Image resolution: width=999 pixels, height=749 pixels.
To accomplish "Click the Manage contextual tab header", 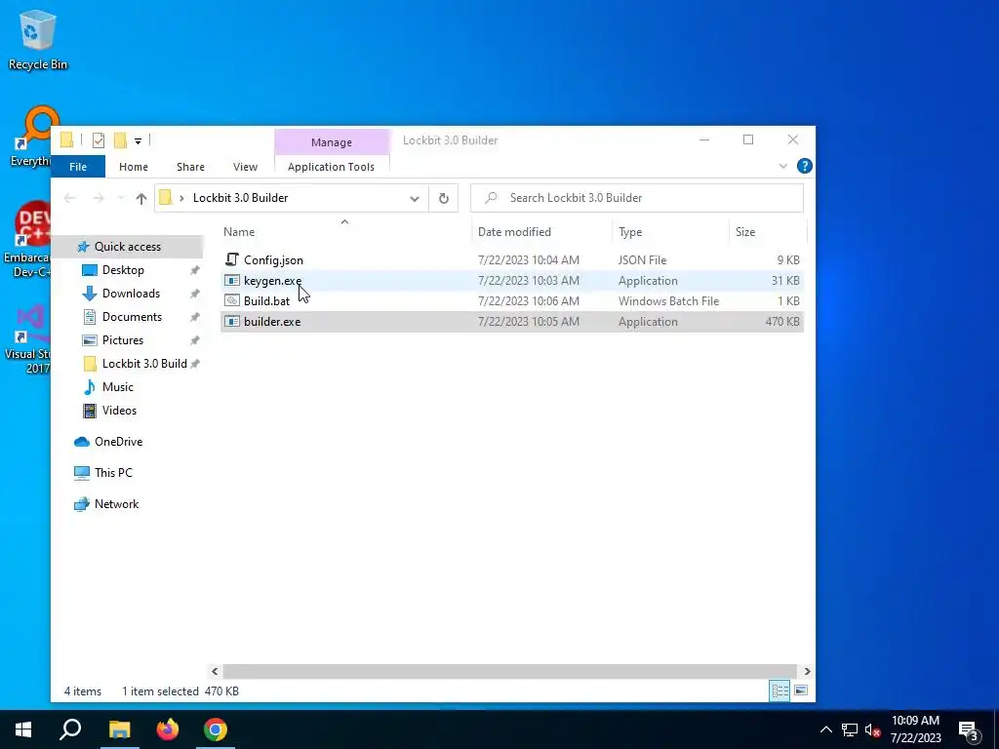I will [x=332, y=142].
